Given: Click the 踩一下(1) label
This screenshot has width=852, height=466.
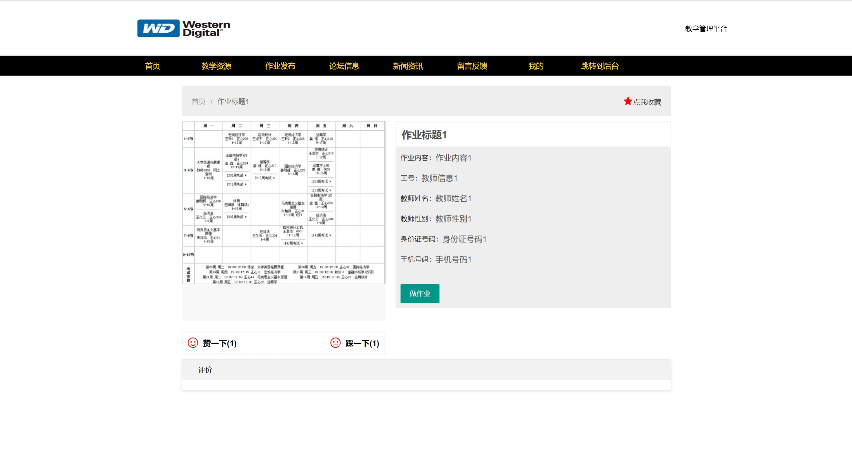Looking at the screenshot, I should 362,343.
